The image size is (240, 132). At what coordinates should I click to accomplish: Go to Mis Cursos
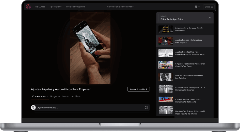point(40,7)
